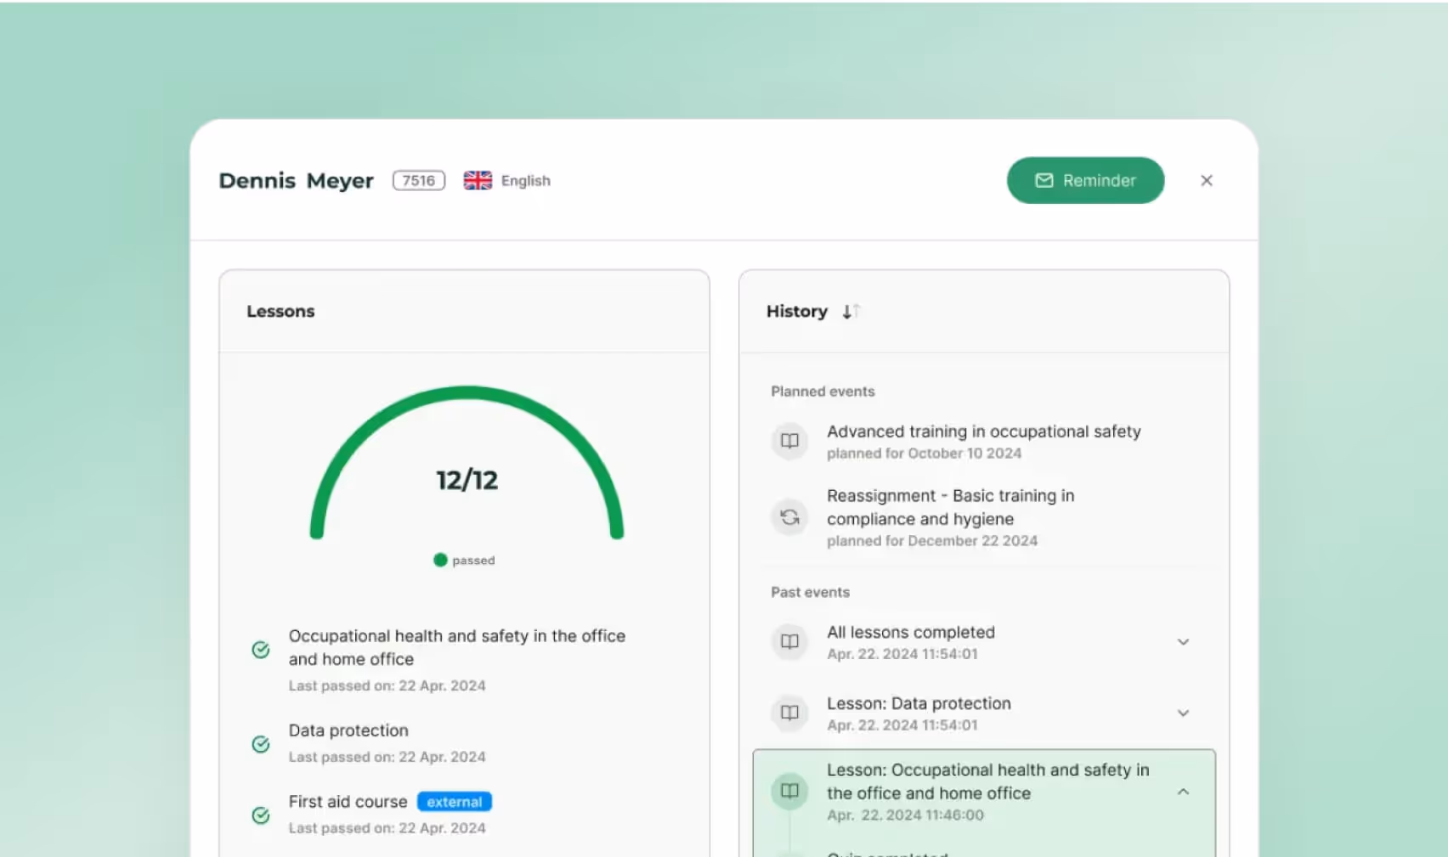1448x857 pixels.
Task: Click the Planned events section label
Action: click(823, 392)
